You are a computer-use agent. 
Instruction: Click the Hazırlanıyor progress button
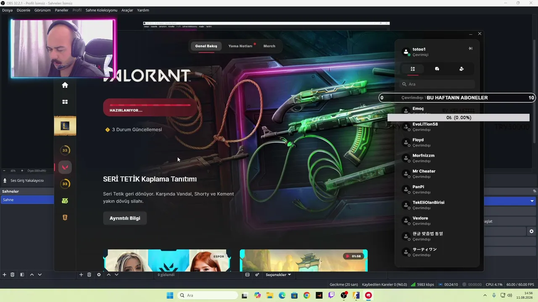coord(150,107)
